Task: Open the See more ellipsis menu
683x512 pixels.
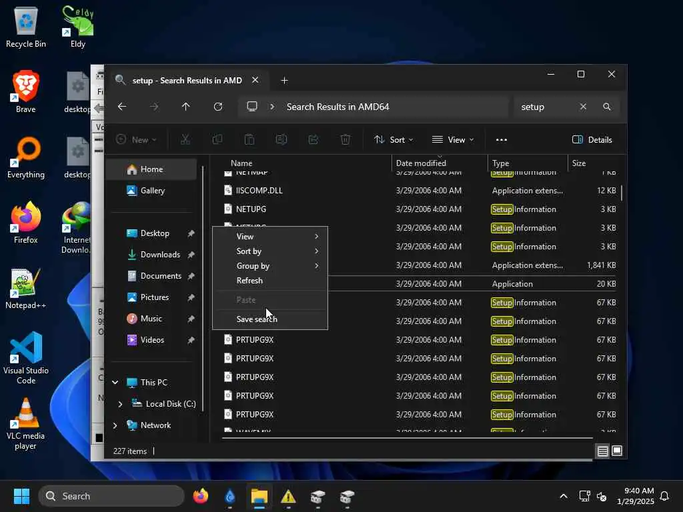Action: point(502,140)
